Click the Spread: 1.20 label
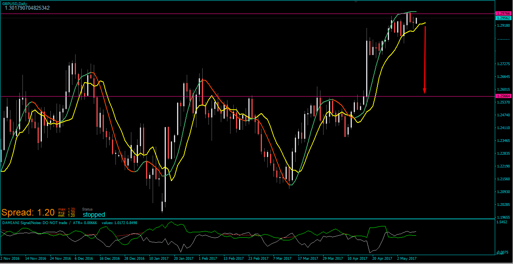The image size is (513, 264). 28,212
